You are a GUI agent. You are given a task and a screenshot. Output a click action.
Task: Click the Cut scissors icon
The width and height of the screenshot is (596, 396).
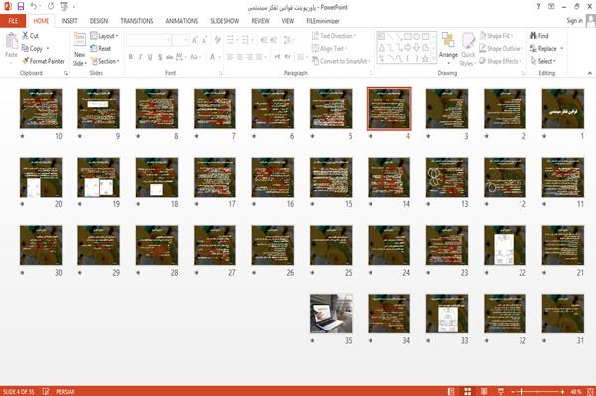point(26,36)
